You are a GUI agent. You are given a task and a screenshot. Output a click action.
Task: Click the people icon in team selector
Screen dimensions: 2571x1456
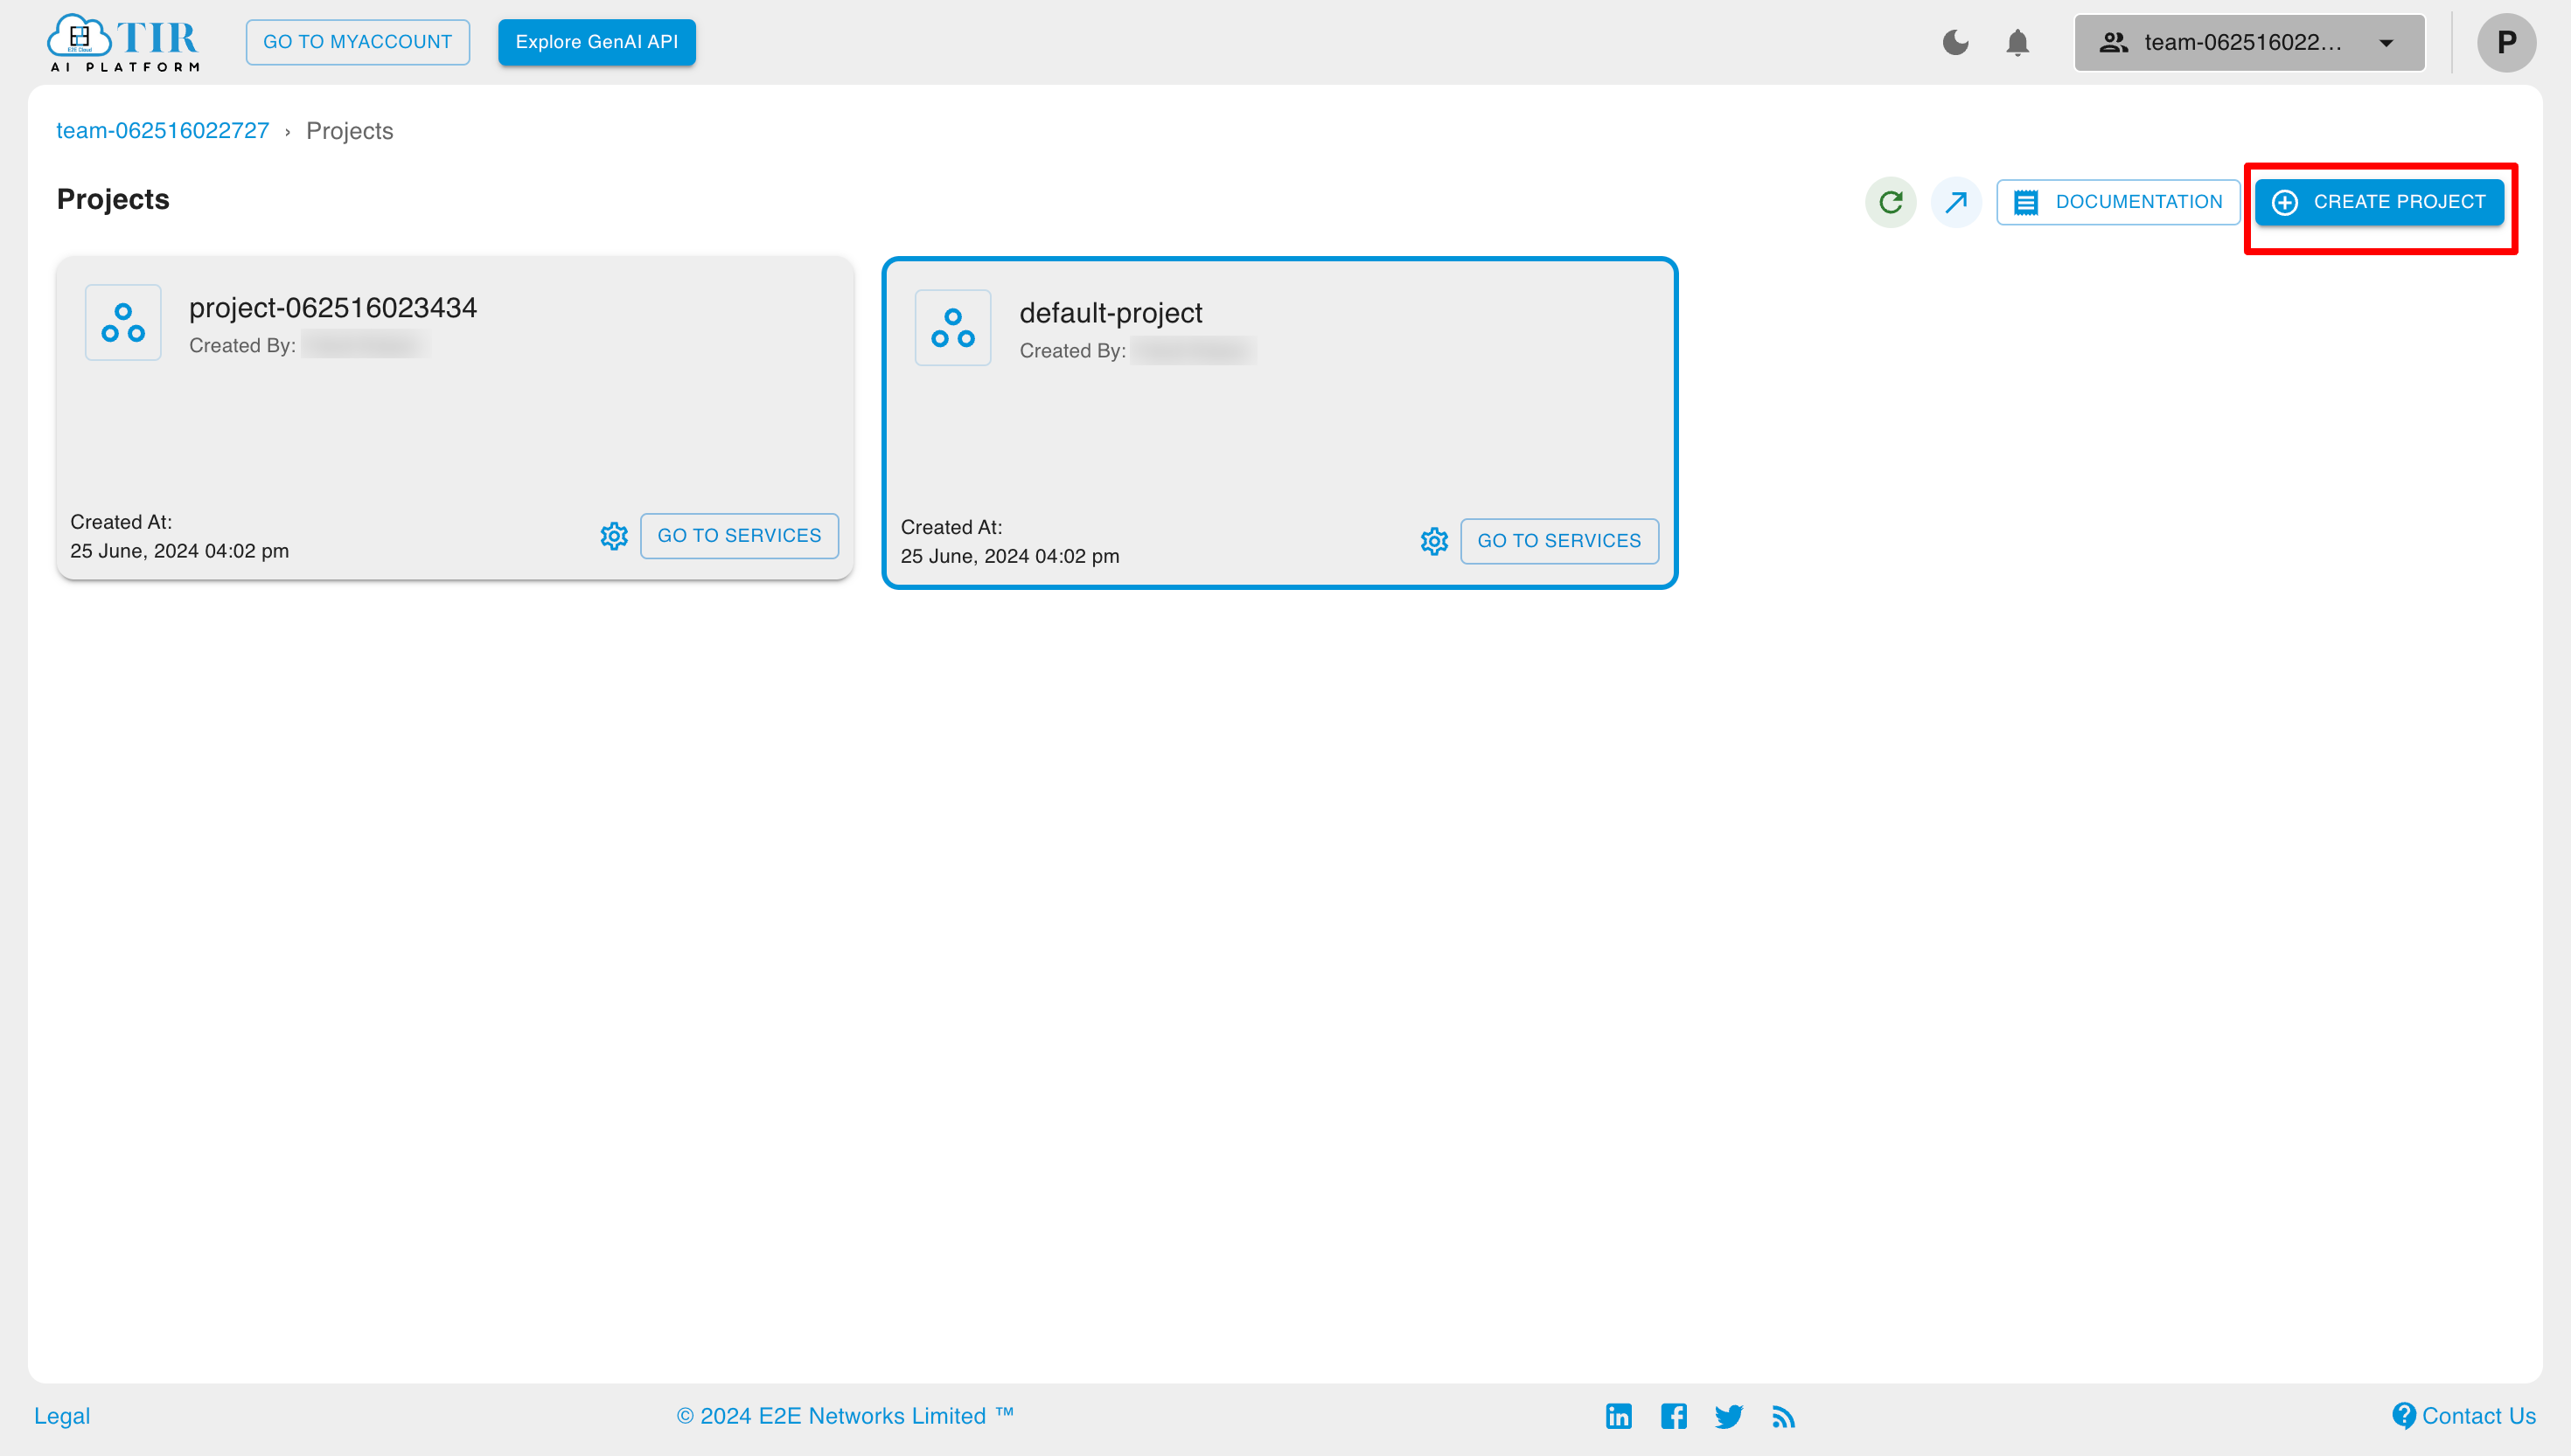tap(2113, 42)
